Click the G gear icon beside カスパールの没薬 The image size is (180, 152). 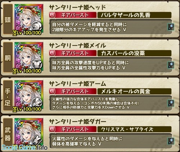tap(52, 53)
